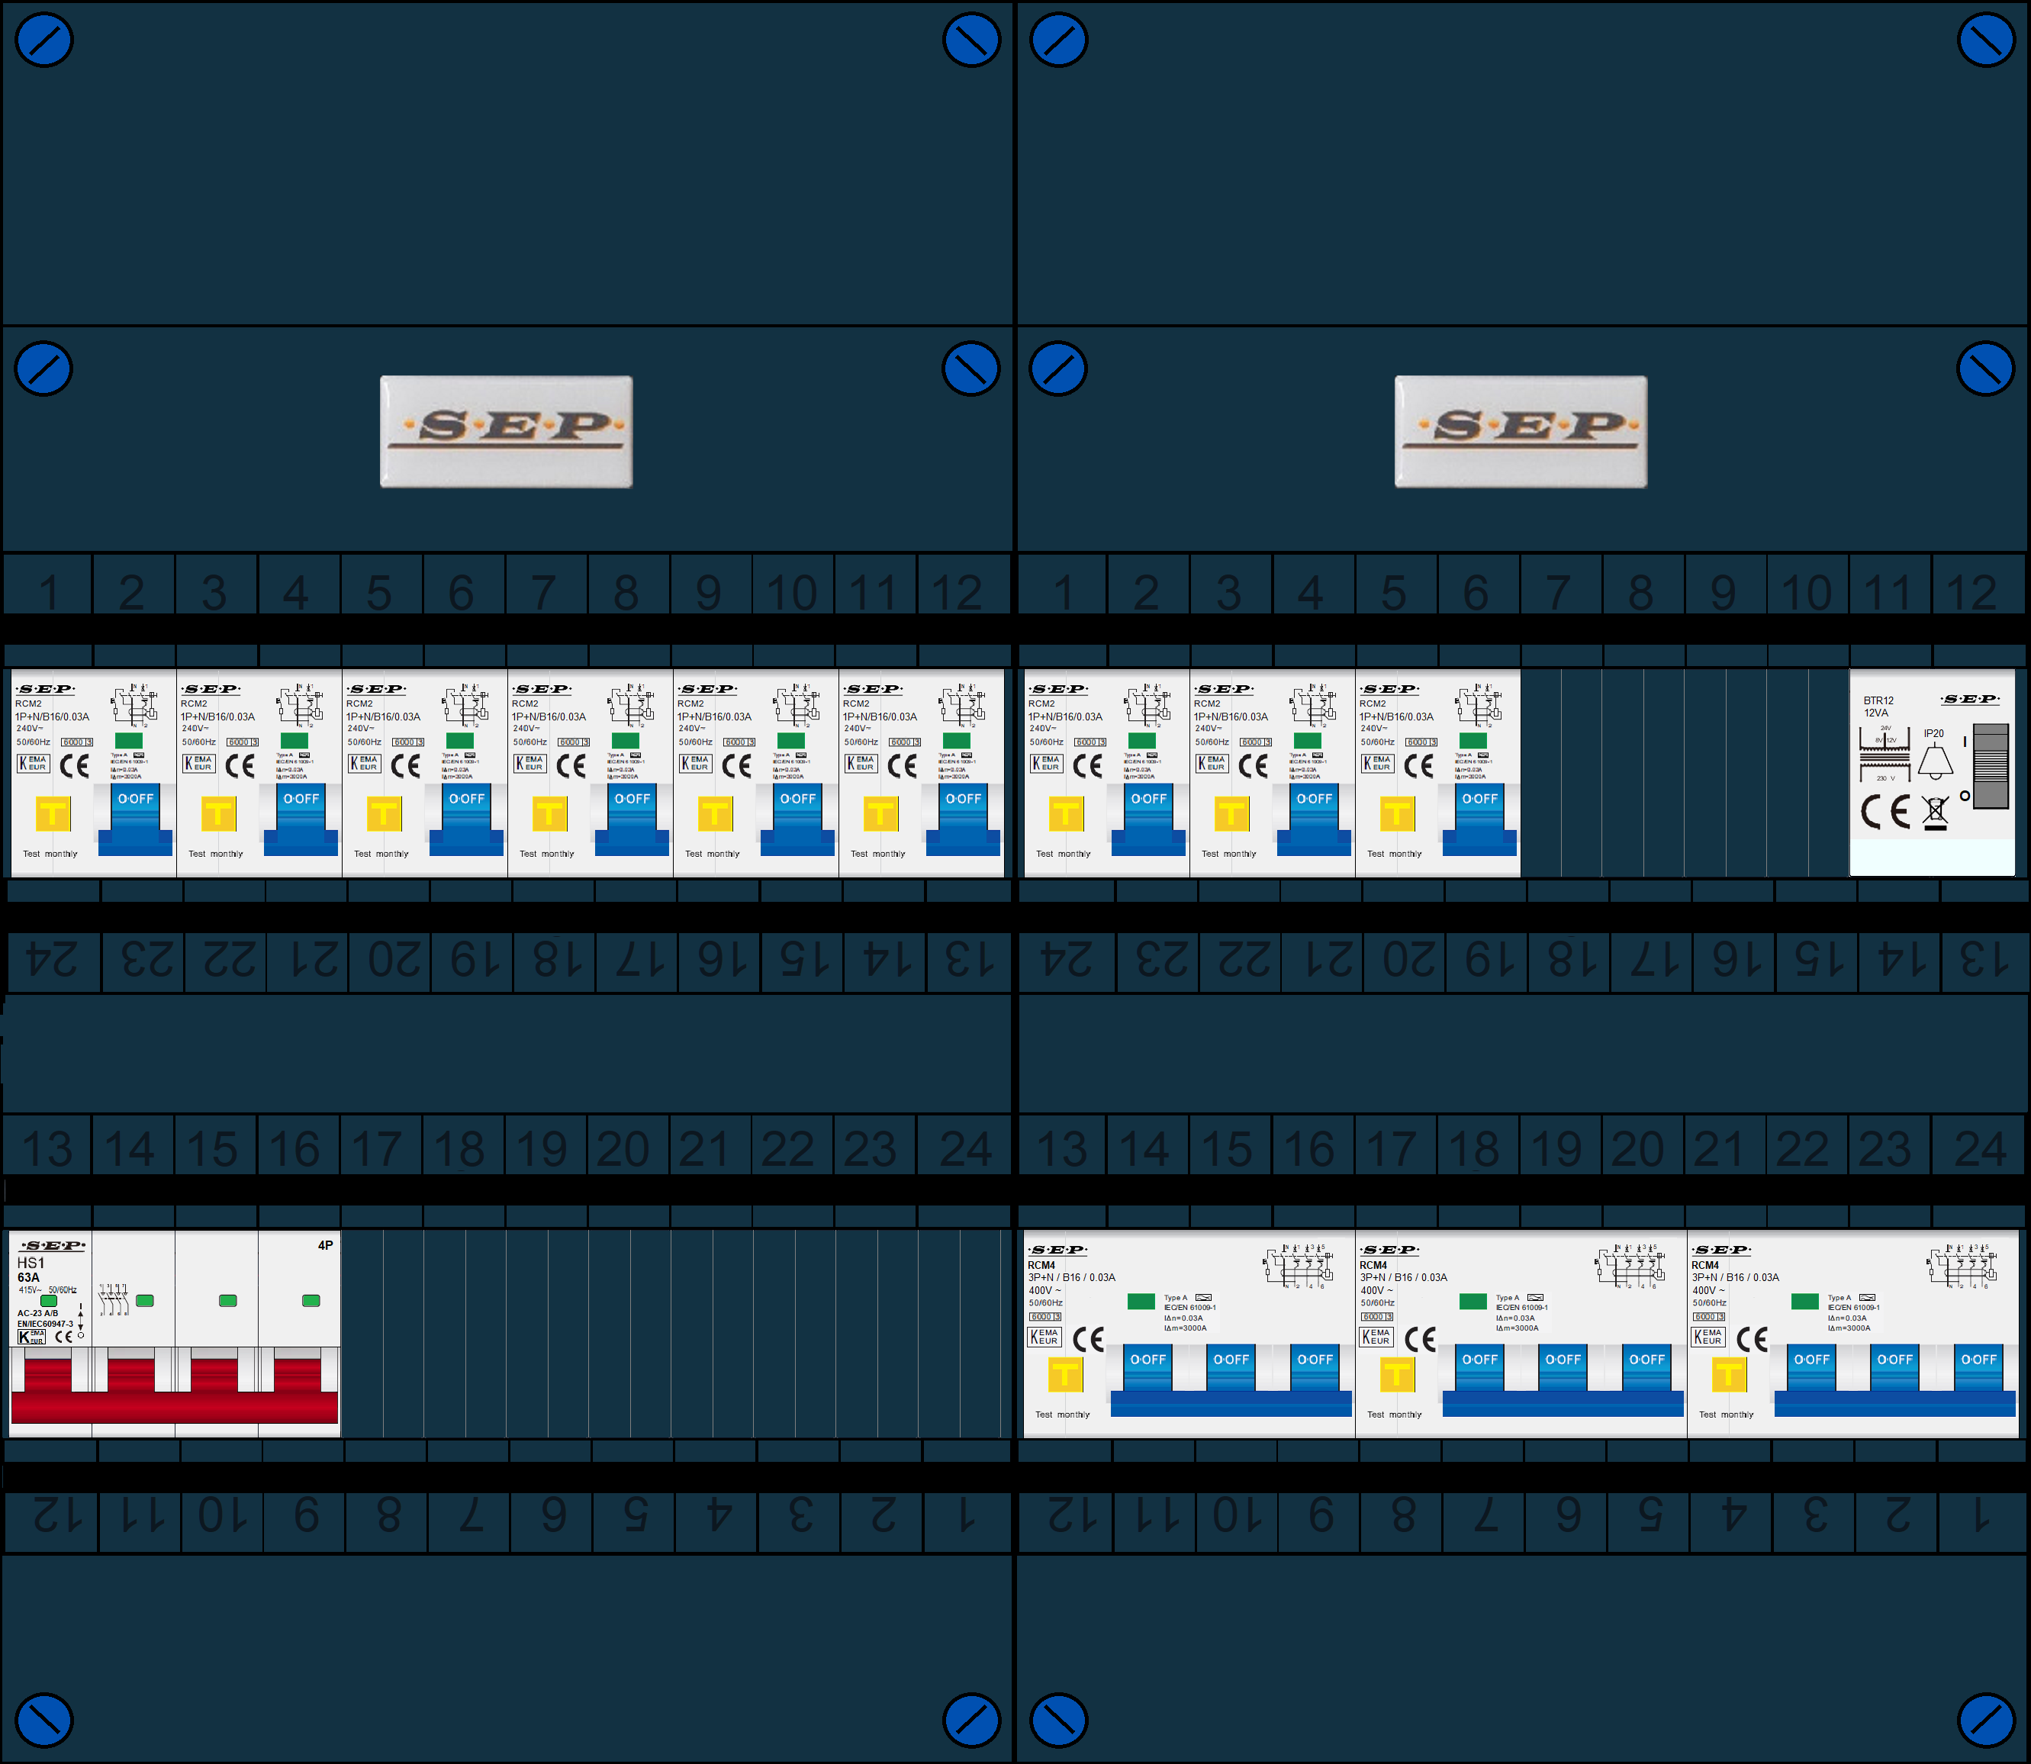Viewport: 2031px width, 1764px height.
Task: Flip middle O-OFF lever of RCM4 under slots 17-20
Action: [x=1563, y=1368]
